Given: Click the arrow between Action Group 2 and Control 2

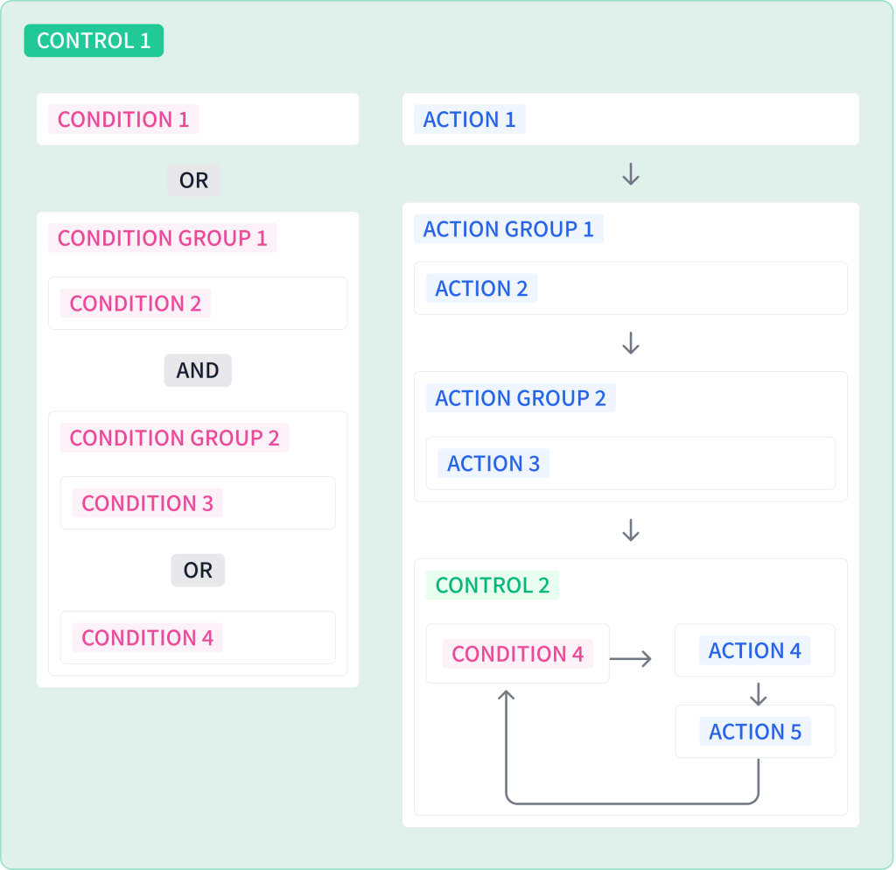Looking at the screenshot, I should [630, 530].
